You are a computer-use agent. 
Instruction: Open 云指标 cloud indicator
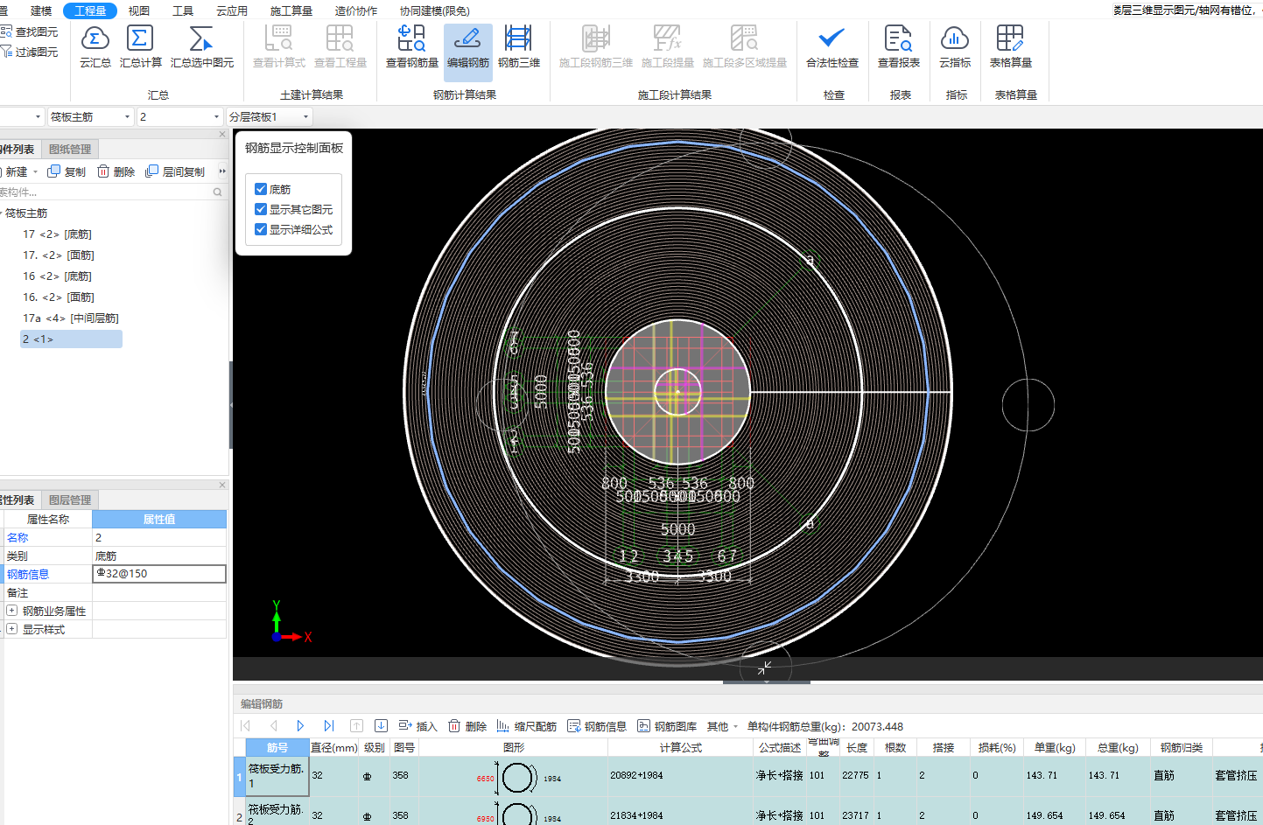tap(955, 47)
